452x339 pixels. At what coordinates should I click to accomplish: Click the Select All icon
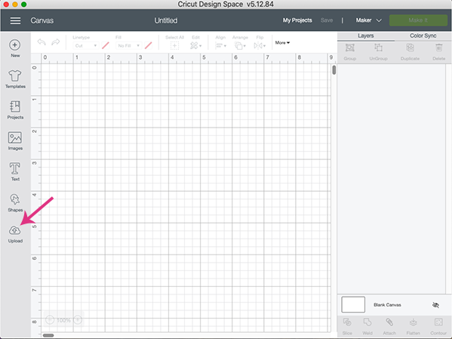[x=174, y=45]
